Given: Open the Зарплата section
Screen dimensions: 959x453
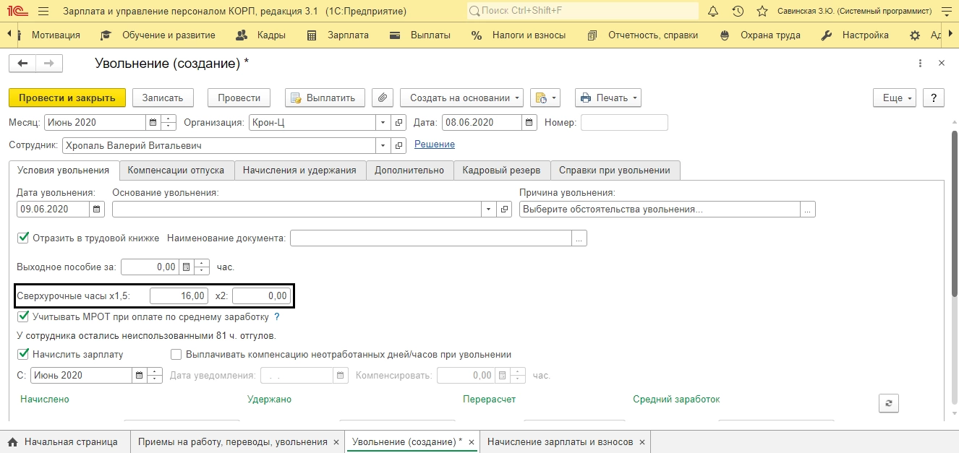Looking at the screenshot, I should pos(338,35).
